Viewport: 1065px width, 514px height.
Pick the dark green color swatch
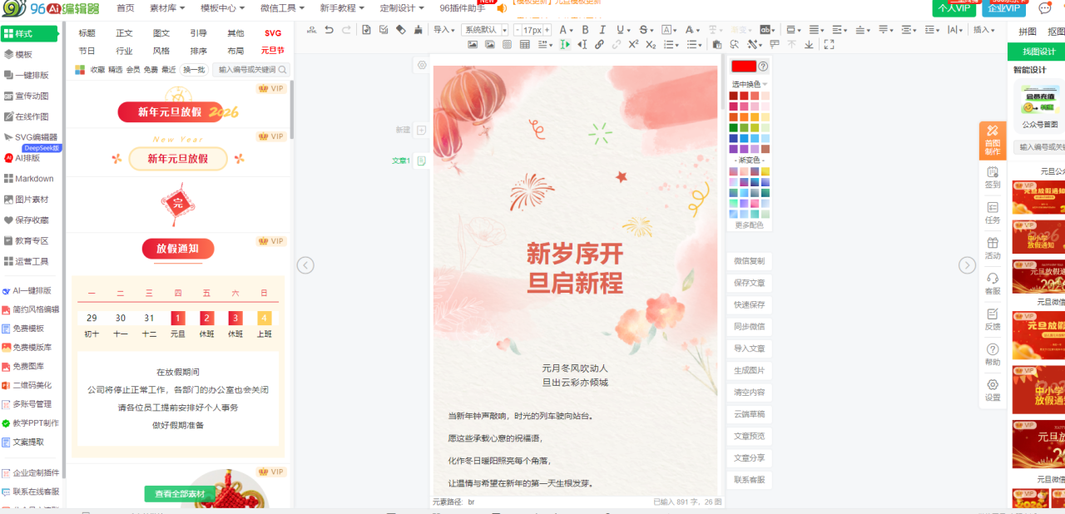[x=734, y=127]
